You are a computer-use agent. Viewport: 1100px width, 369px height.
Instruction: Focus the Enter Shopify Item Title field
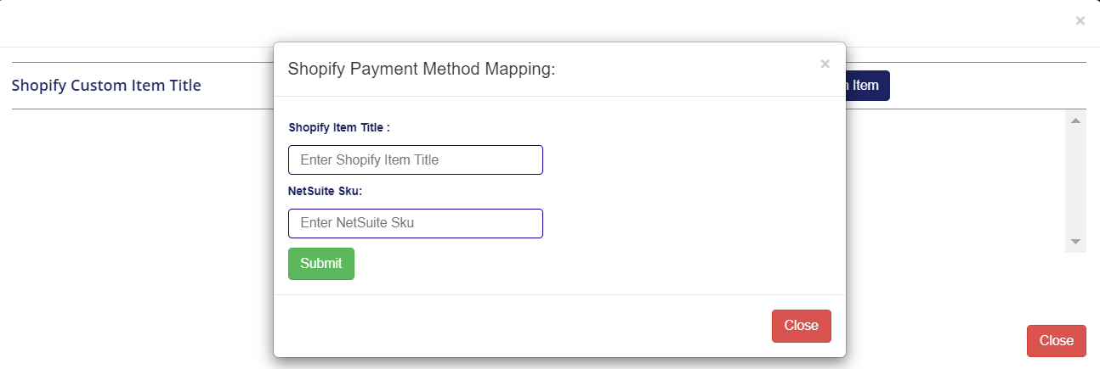point(415,159)
